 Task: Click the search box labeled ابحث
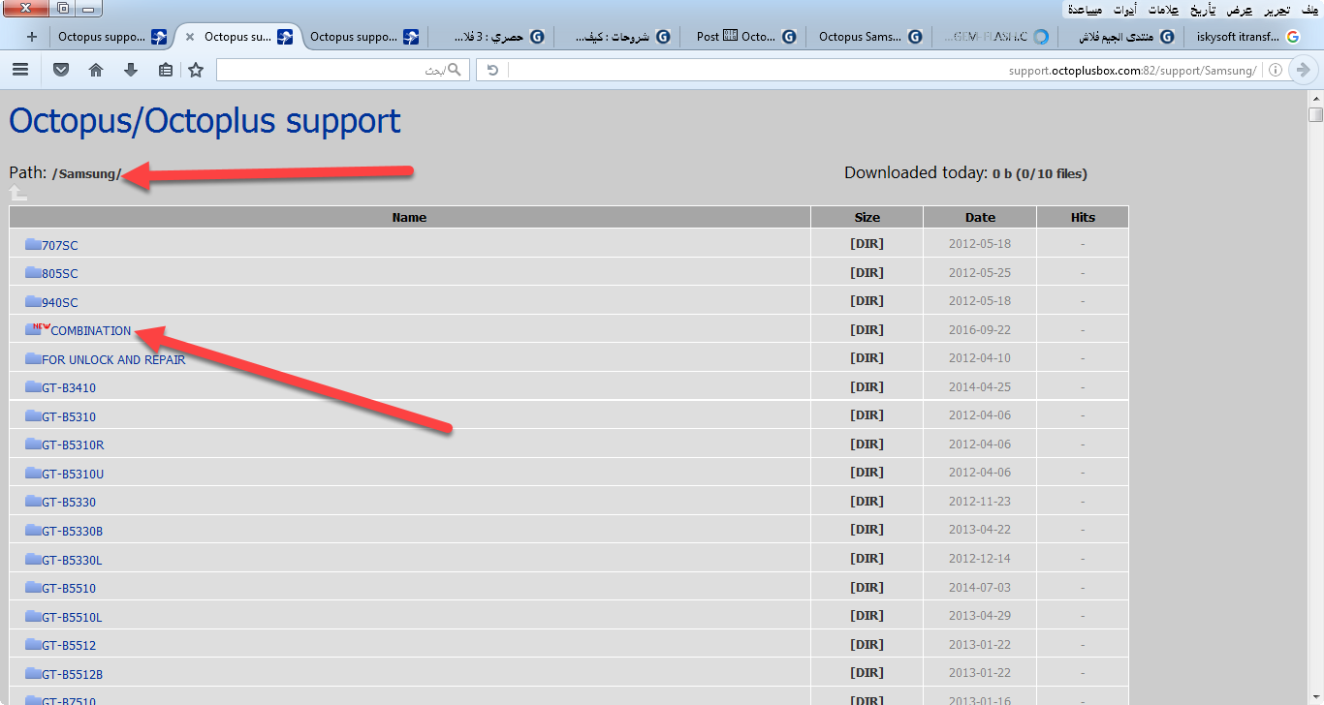(342, 70)
